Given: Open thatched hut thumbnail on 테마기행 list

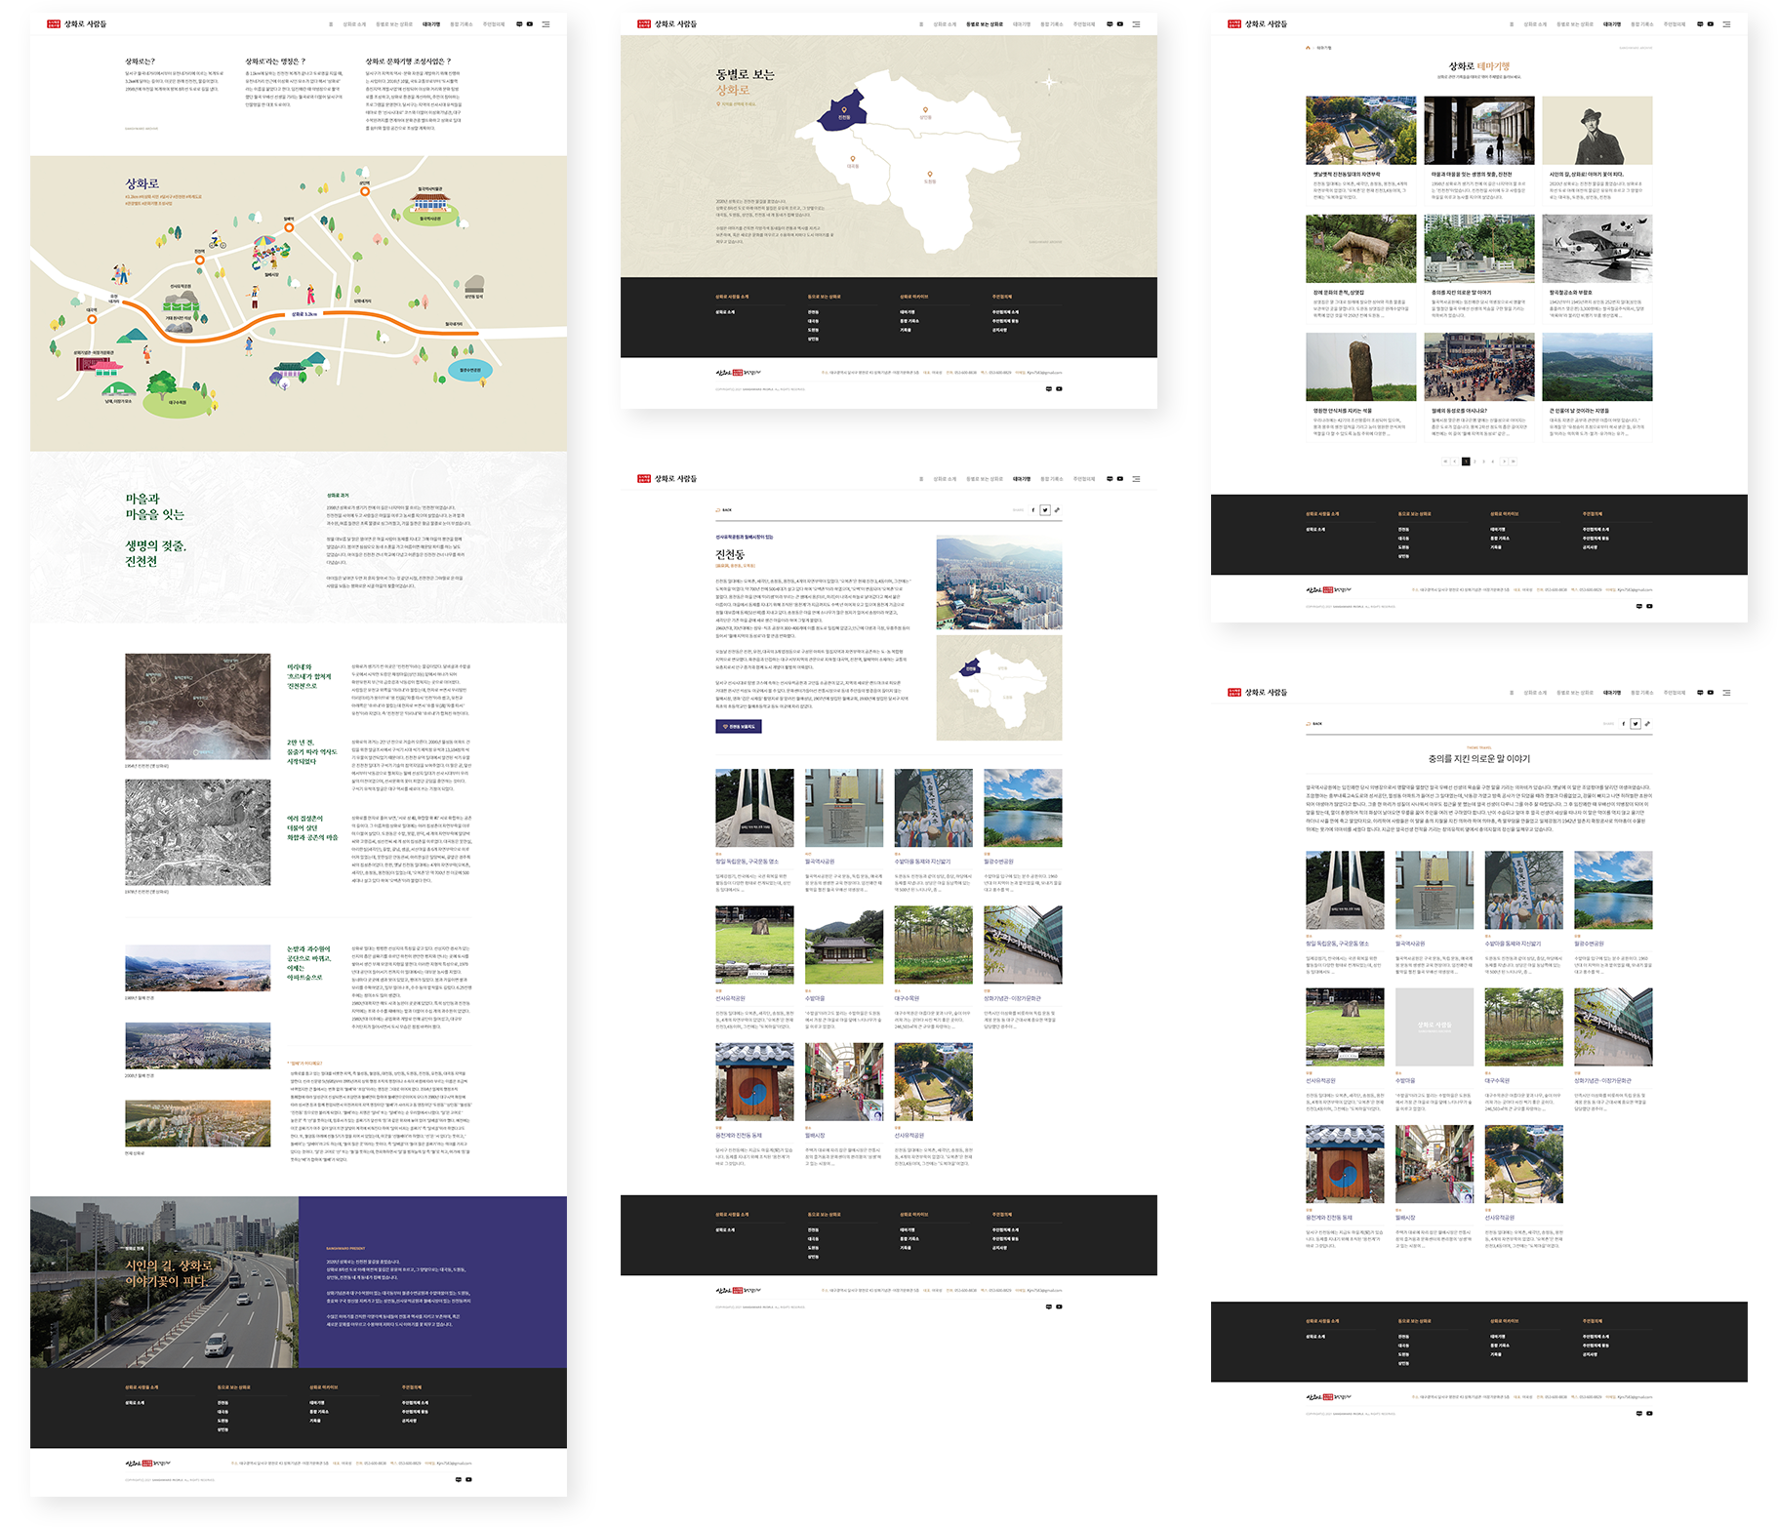Looking at the screenshot, I should click(1360, 249).
